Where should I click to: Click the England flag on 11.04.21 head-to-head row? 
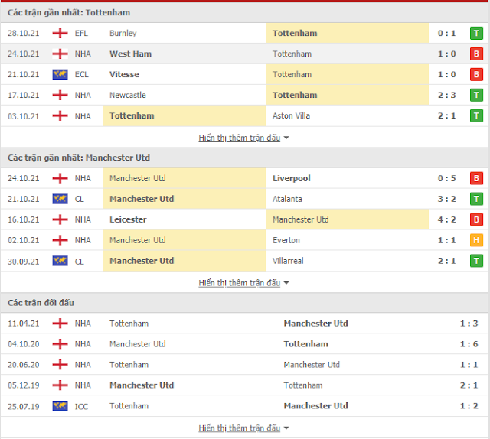[x=60, y=324]
